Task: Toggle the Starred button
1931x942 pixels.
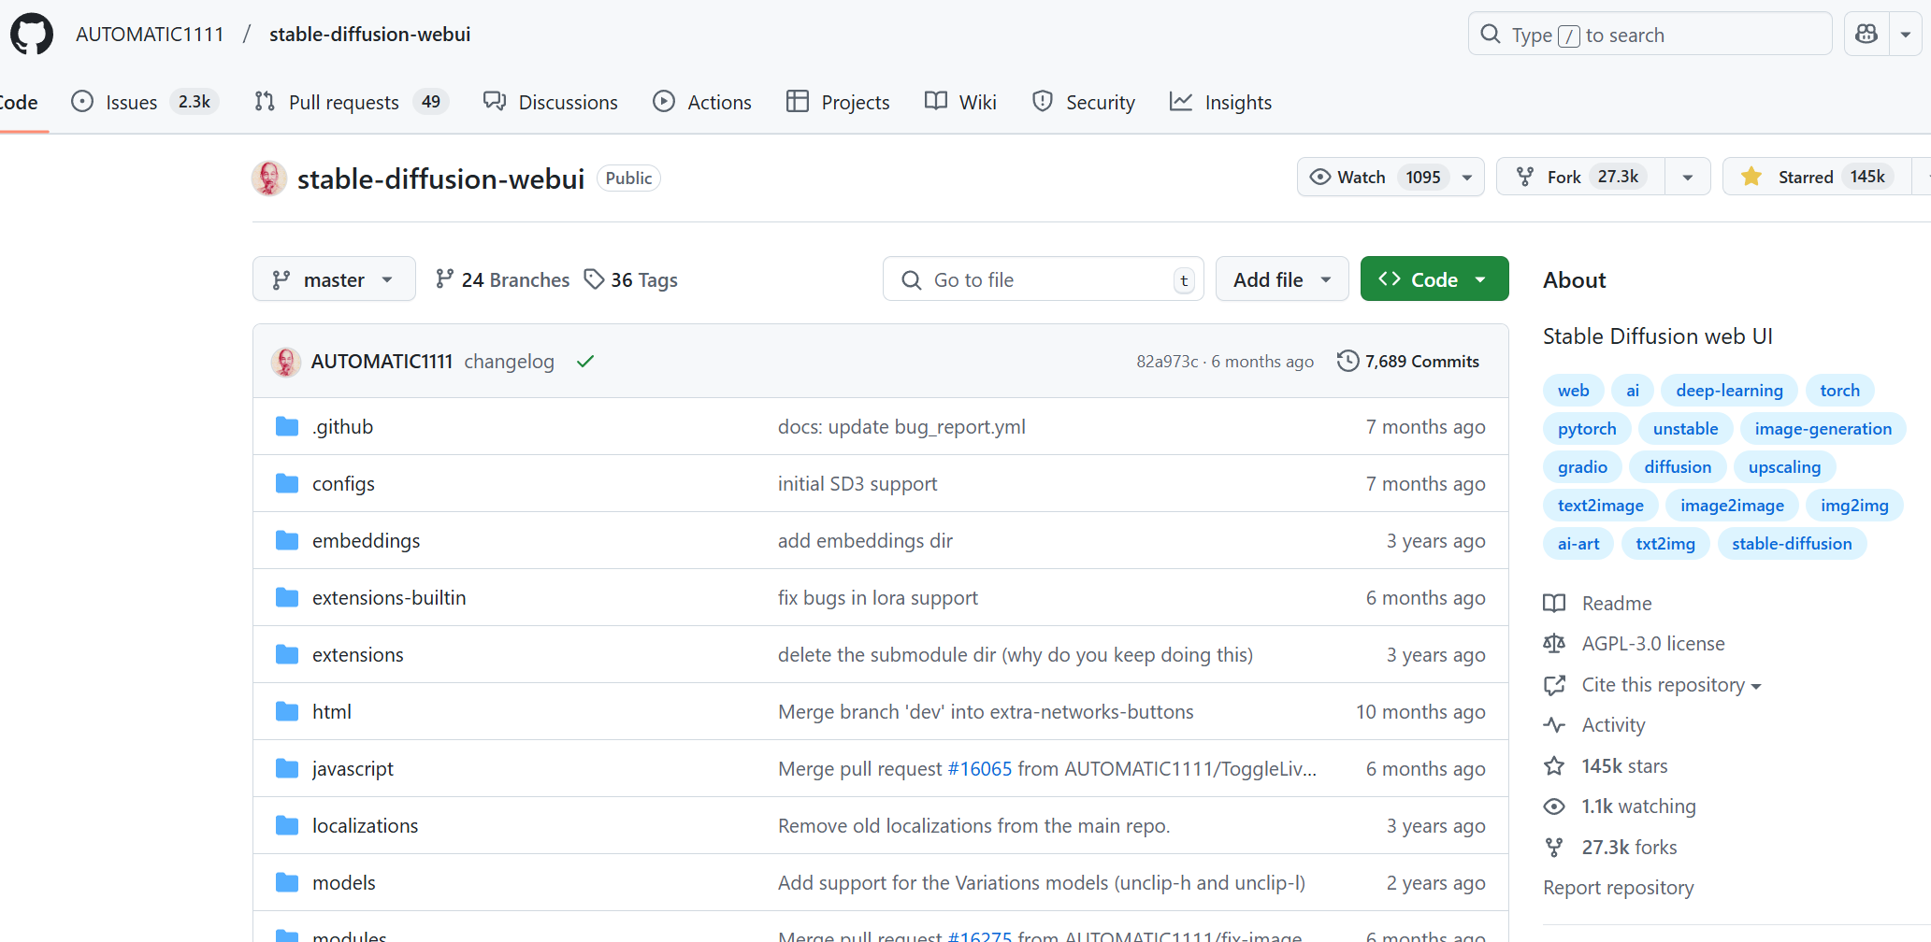Action: 1818,177
